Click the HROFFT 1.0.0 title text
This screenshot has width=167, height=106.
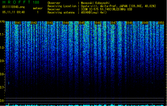coord(21,2)
